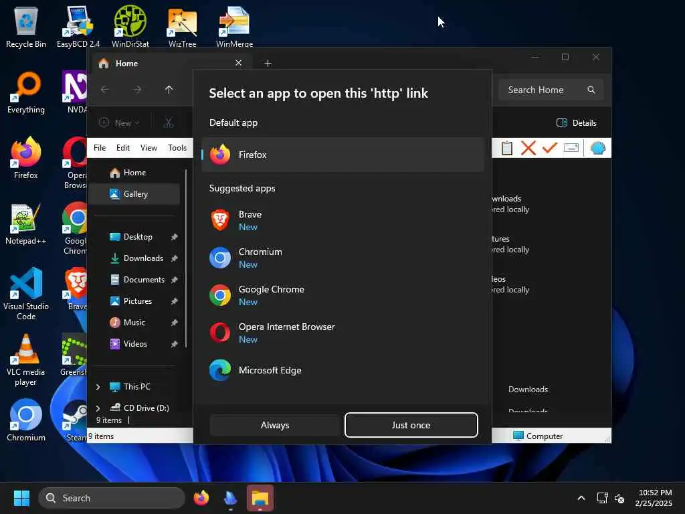
Task: Open the File menu in Explorer
Action: pyautogui.click(x=100, y=148)
